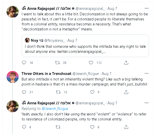Open the Aug 7 timestamp on Jewish_Rogue tweet
The width and height of the screenshot is (156, 134).
[x=106, y=74]
